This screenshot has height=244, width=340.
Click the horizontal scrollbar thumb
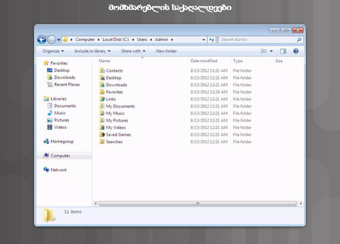pyautogui.click(x=197, y=203)
